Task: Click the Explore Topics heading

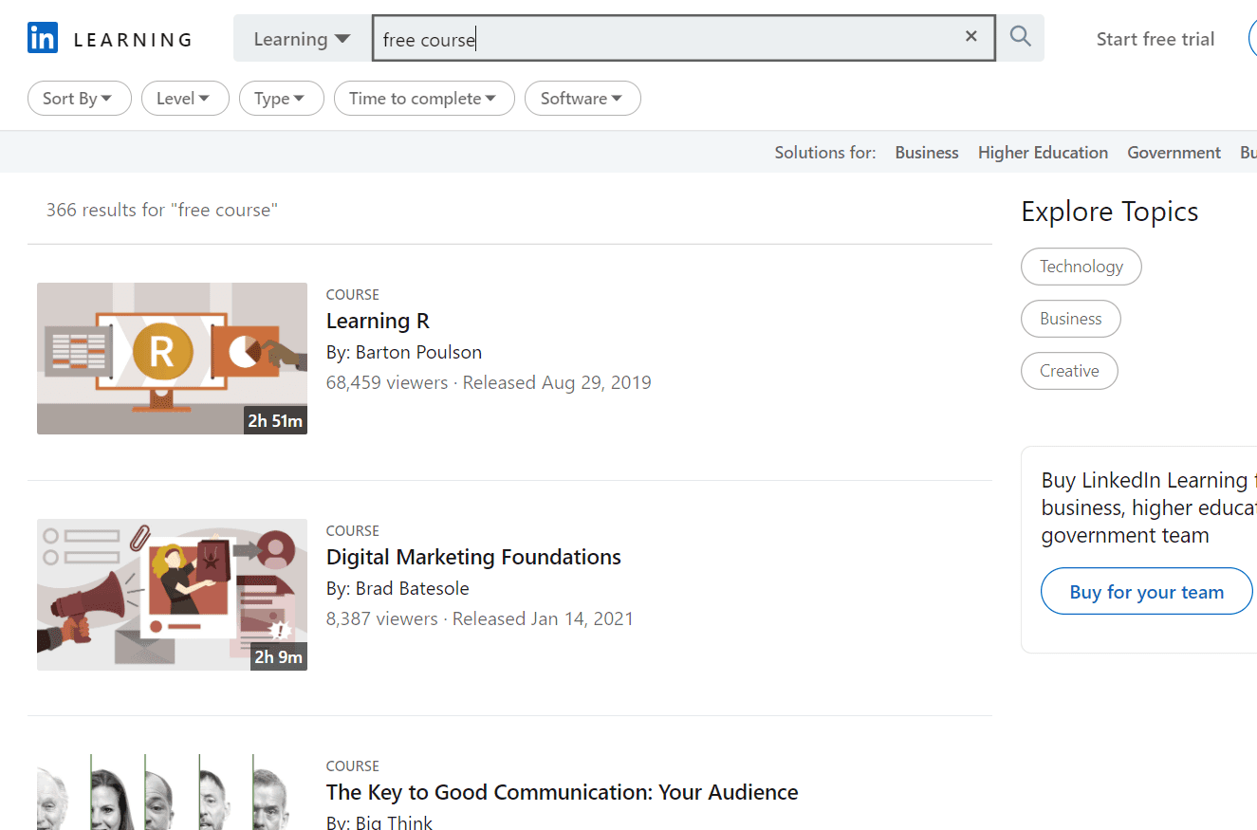Action: coord(1110,212)
